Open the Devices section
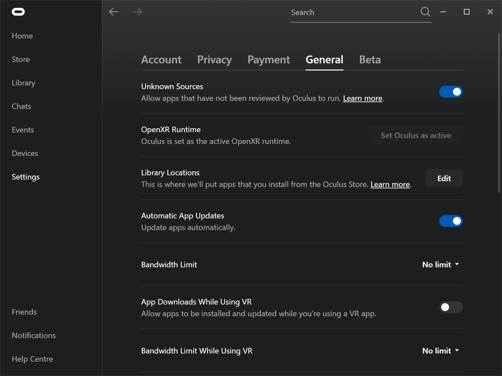Screen dimensions: 502x376 click(25, 153)
